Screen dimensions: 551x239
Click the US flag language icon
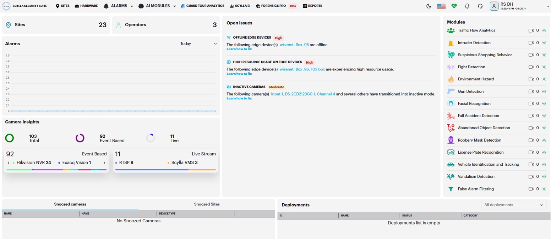441,6
